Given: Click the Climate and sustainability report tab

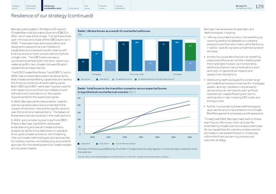Looking at the screenshot, I should click(x=51, y=6).
